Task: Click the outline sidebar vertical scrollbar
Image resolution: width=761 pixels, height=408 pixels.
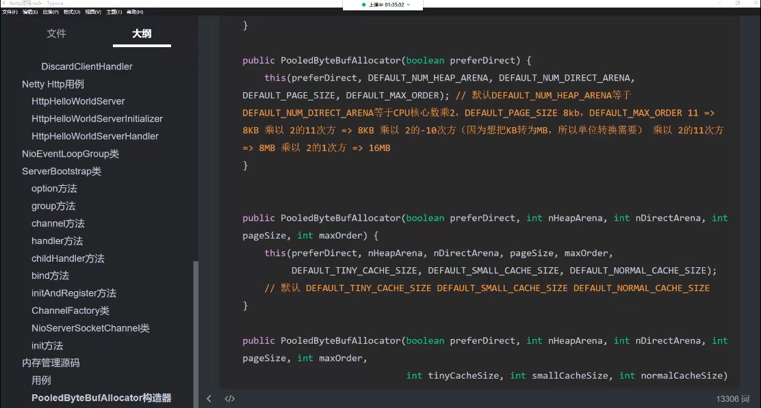Action: (196, 328)
